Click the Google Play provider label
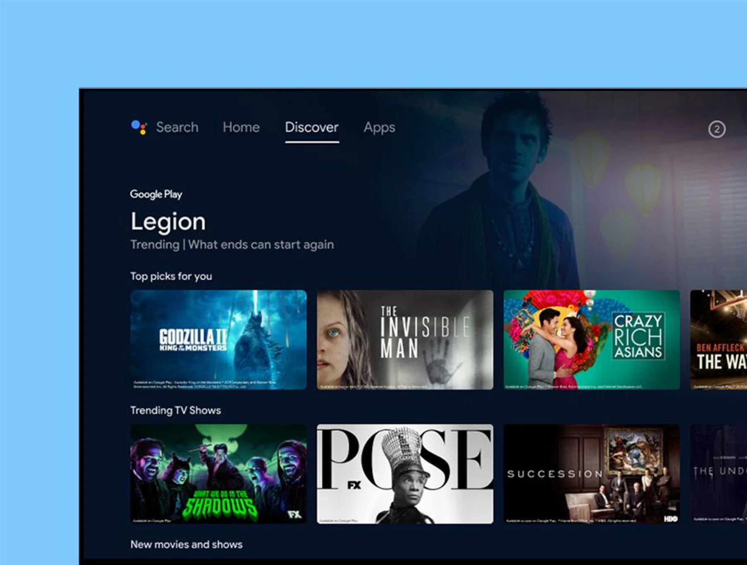The image size is (747, 565). (156, 194)
